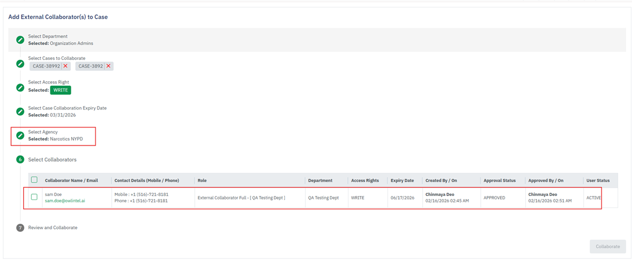Image resolution: width=632 pixels, height=262 pixels.
Task: Click the edit pencil for Select Department
Action: (x=20, y=39)
